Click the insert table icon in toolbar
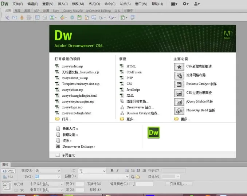This screenshot has height=196, width=247. [37, 17]
